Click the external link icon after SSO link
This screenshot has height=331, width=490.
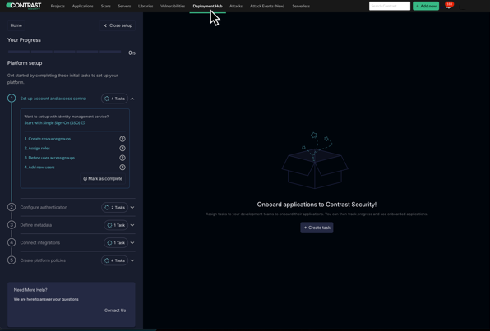[x=83, y=122]
